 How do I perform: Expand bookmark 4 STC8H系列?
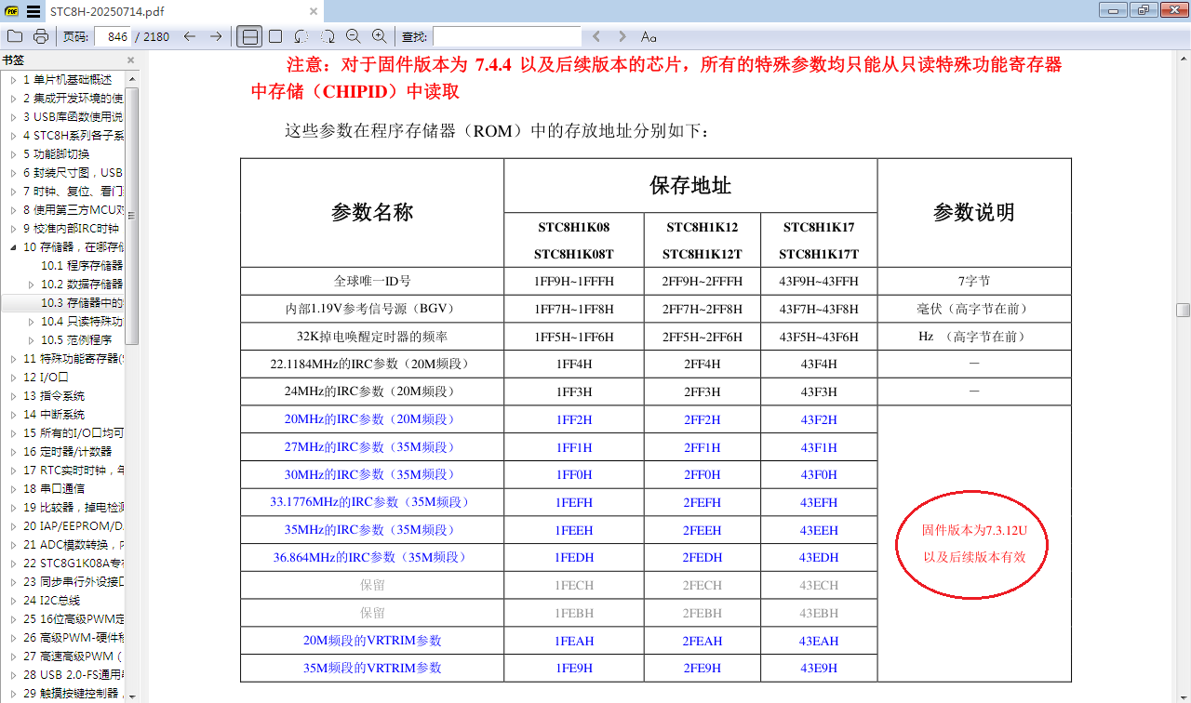(x=13, y=136)
